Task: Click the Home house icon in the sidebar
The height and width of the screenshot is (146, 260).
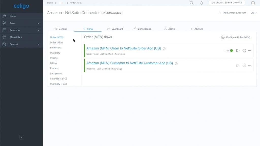Action: (4, 16)
